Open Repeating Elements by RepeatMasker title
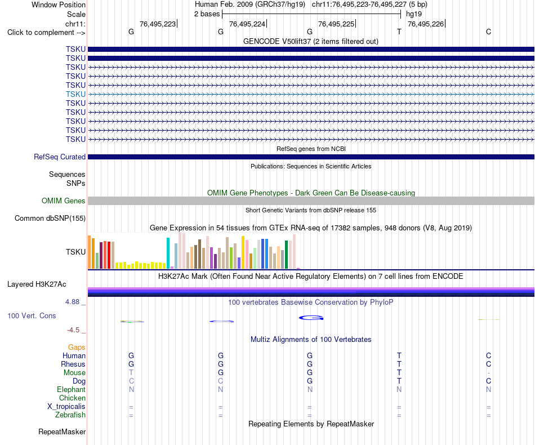The image size is (535, 445). tap(311, 424)
